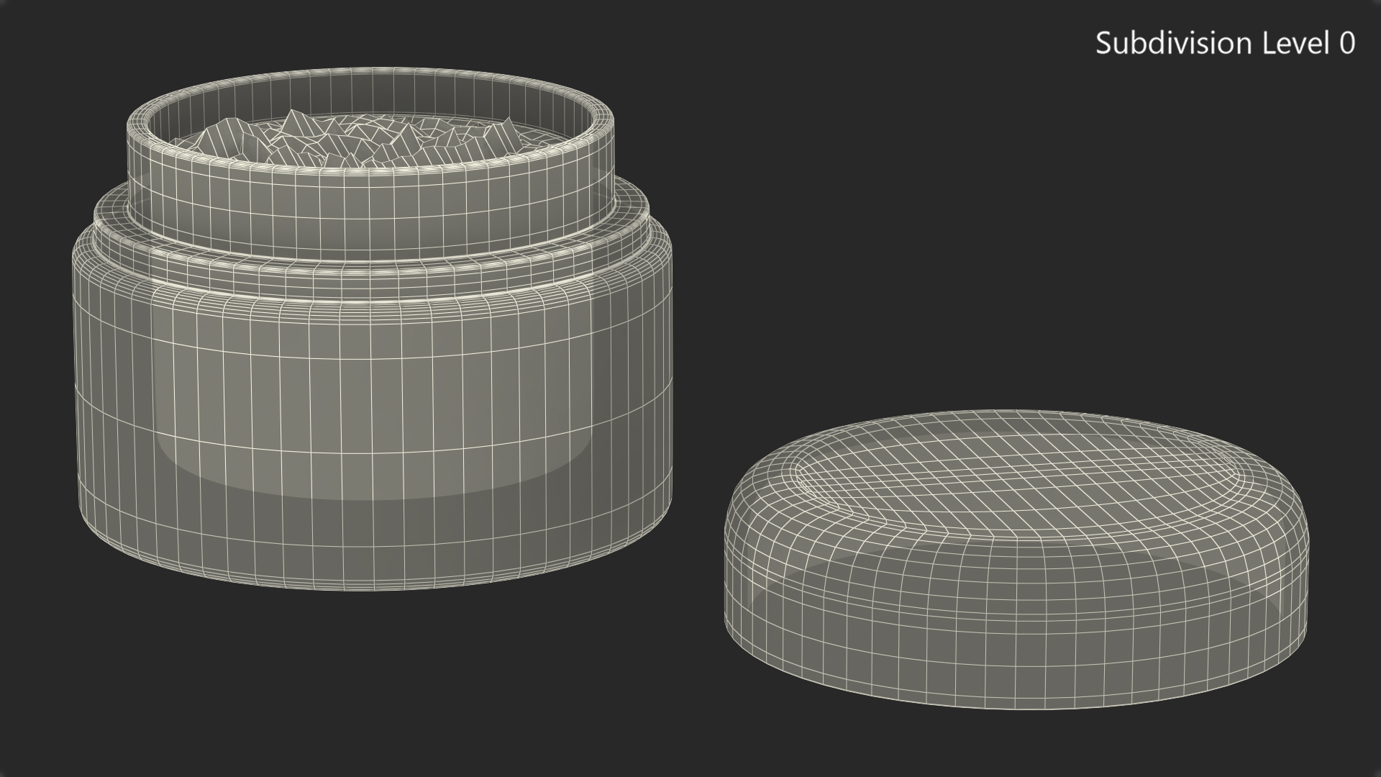The width and height of the screenshot is (1381, 777).
Task: Click the 'Subdivision Level 0' label
Action: click(1225, 43)
